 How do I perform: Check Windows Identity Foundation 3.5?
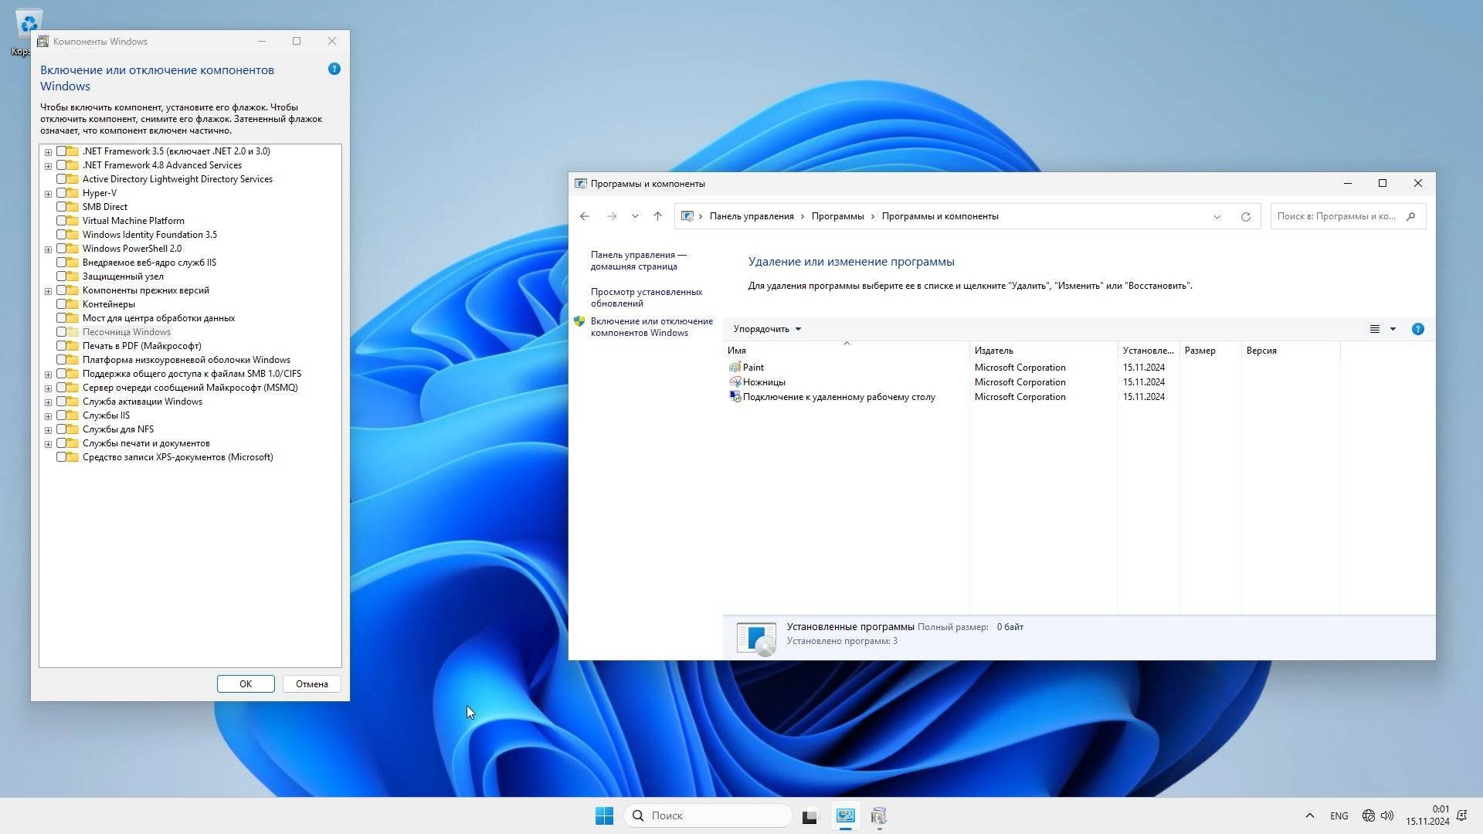(61, 235)
